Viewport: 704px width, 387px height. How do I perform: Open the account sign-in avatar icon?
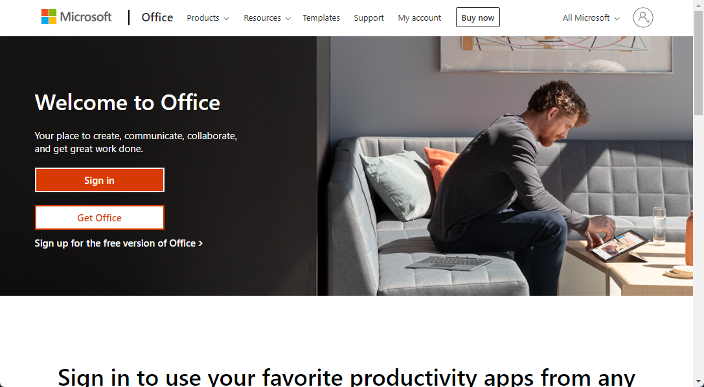(x=642, y=17)
